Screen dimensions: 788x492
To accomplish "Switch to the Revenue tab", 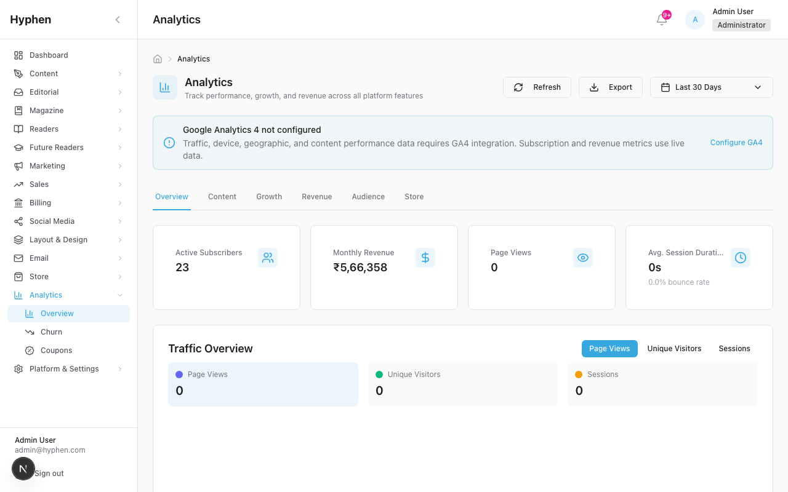I will pyautogui.click(x=317, y=197).
